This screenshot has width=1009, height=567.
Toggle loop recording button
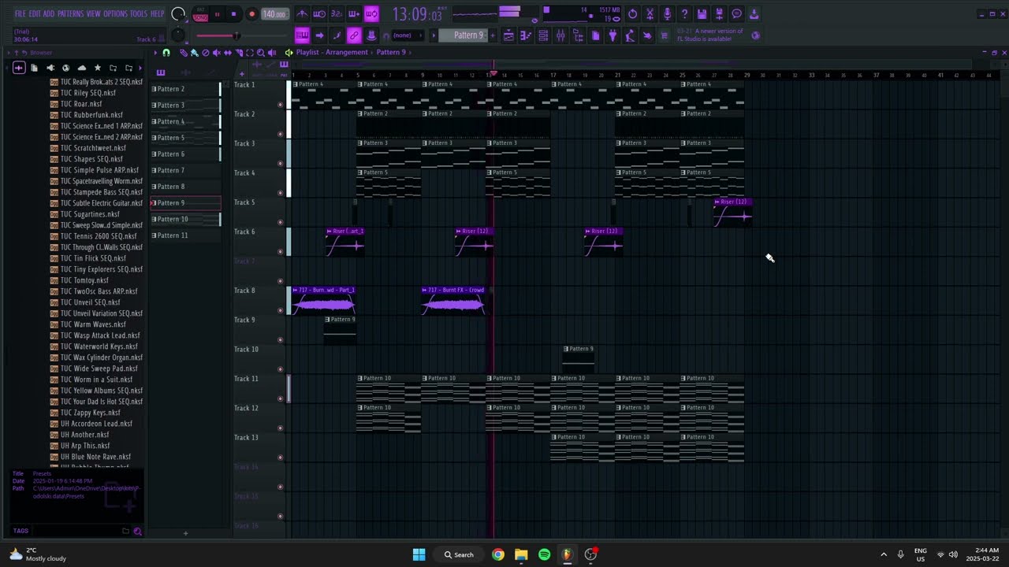[371, 13]
